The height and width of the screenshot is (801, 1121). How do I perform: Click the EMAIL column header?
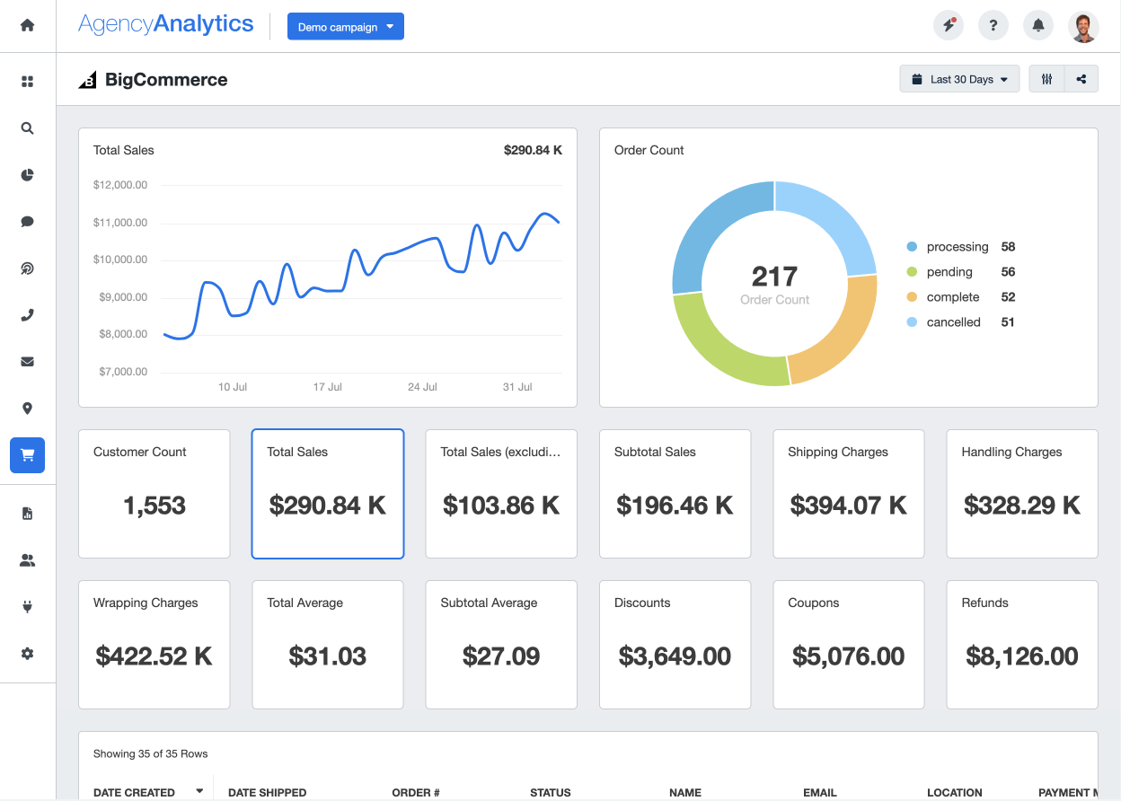tap(820, 793)
